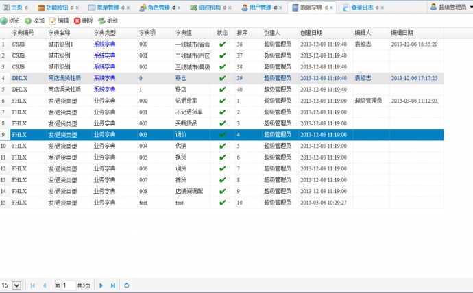Toggle the status checkmark in row 1

pyautogui.click(x=222, y=44)
